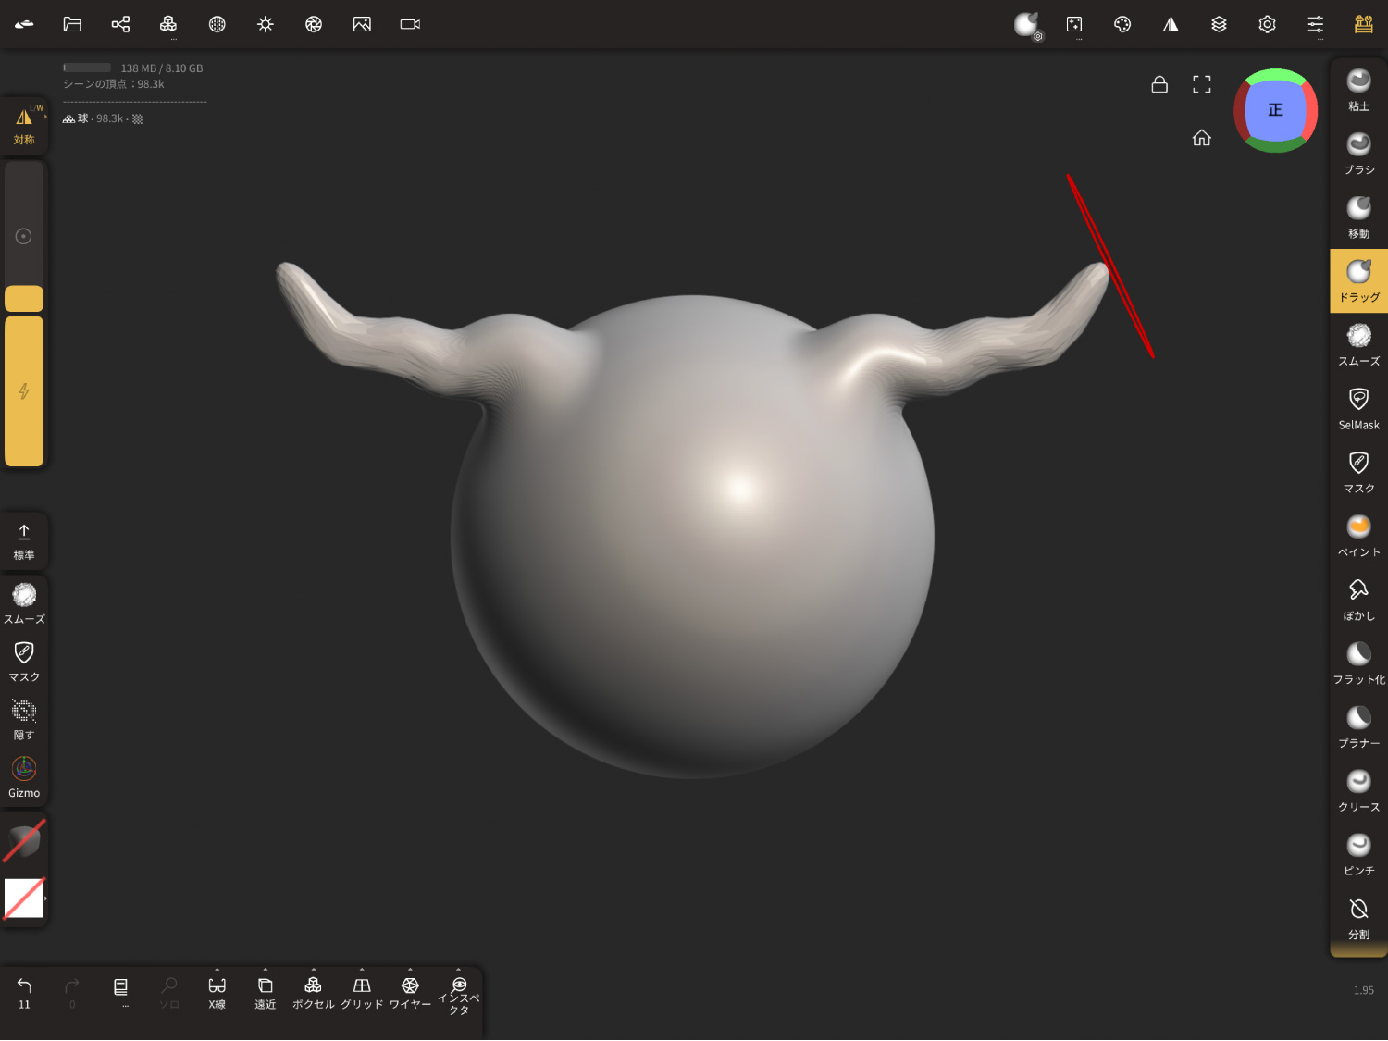Viewport: 1388px width, 1041px height.
Task: Select the 移動 (Move) tool
Action: 1358,217
